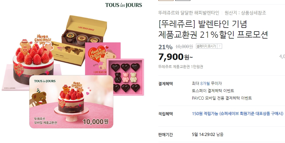Click the TOUS les JOURS logo on gift card
Image resolution: width=285 pixels, height=143 pixels.
tap(45, 81)
